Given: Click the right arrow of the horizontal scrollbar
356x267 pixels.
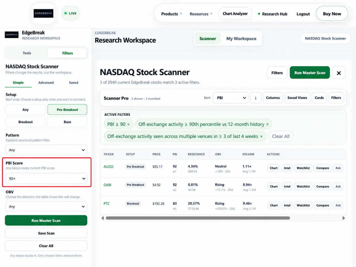Looking at the screenshot, I should pos(344,218).
